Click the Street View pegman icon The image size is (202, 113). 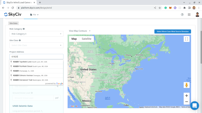pos(187,85)
